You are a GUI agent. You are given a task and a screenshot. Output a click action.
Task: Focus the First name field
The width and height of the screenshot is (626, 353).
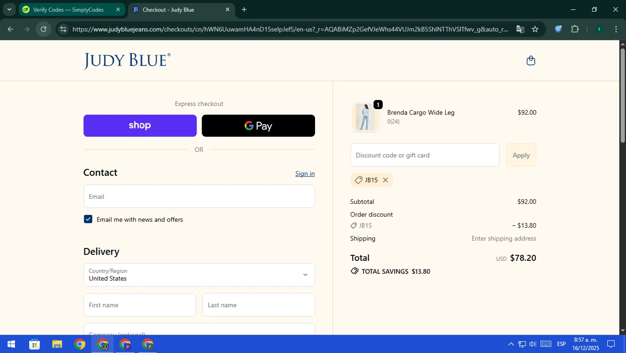[139, 305]
